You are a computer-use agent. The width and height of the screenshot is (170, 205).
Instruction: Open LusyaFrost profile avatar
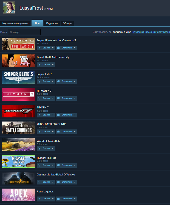[9, 7]
